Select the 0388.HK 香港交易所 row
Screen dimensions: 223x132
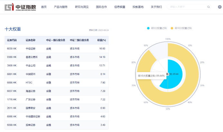[56, 57]
